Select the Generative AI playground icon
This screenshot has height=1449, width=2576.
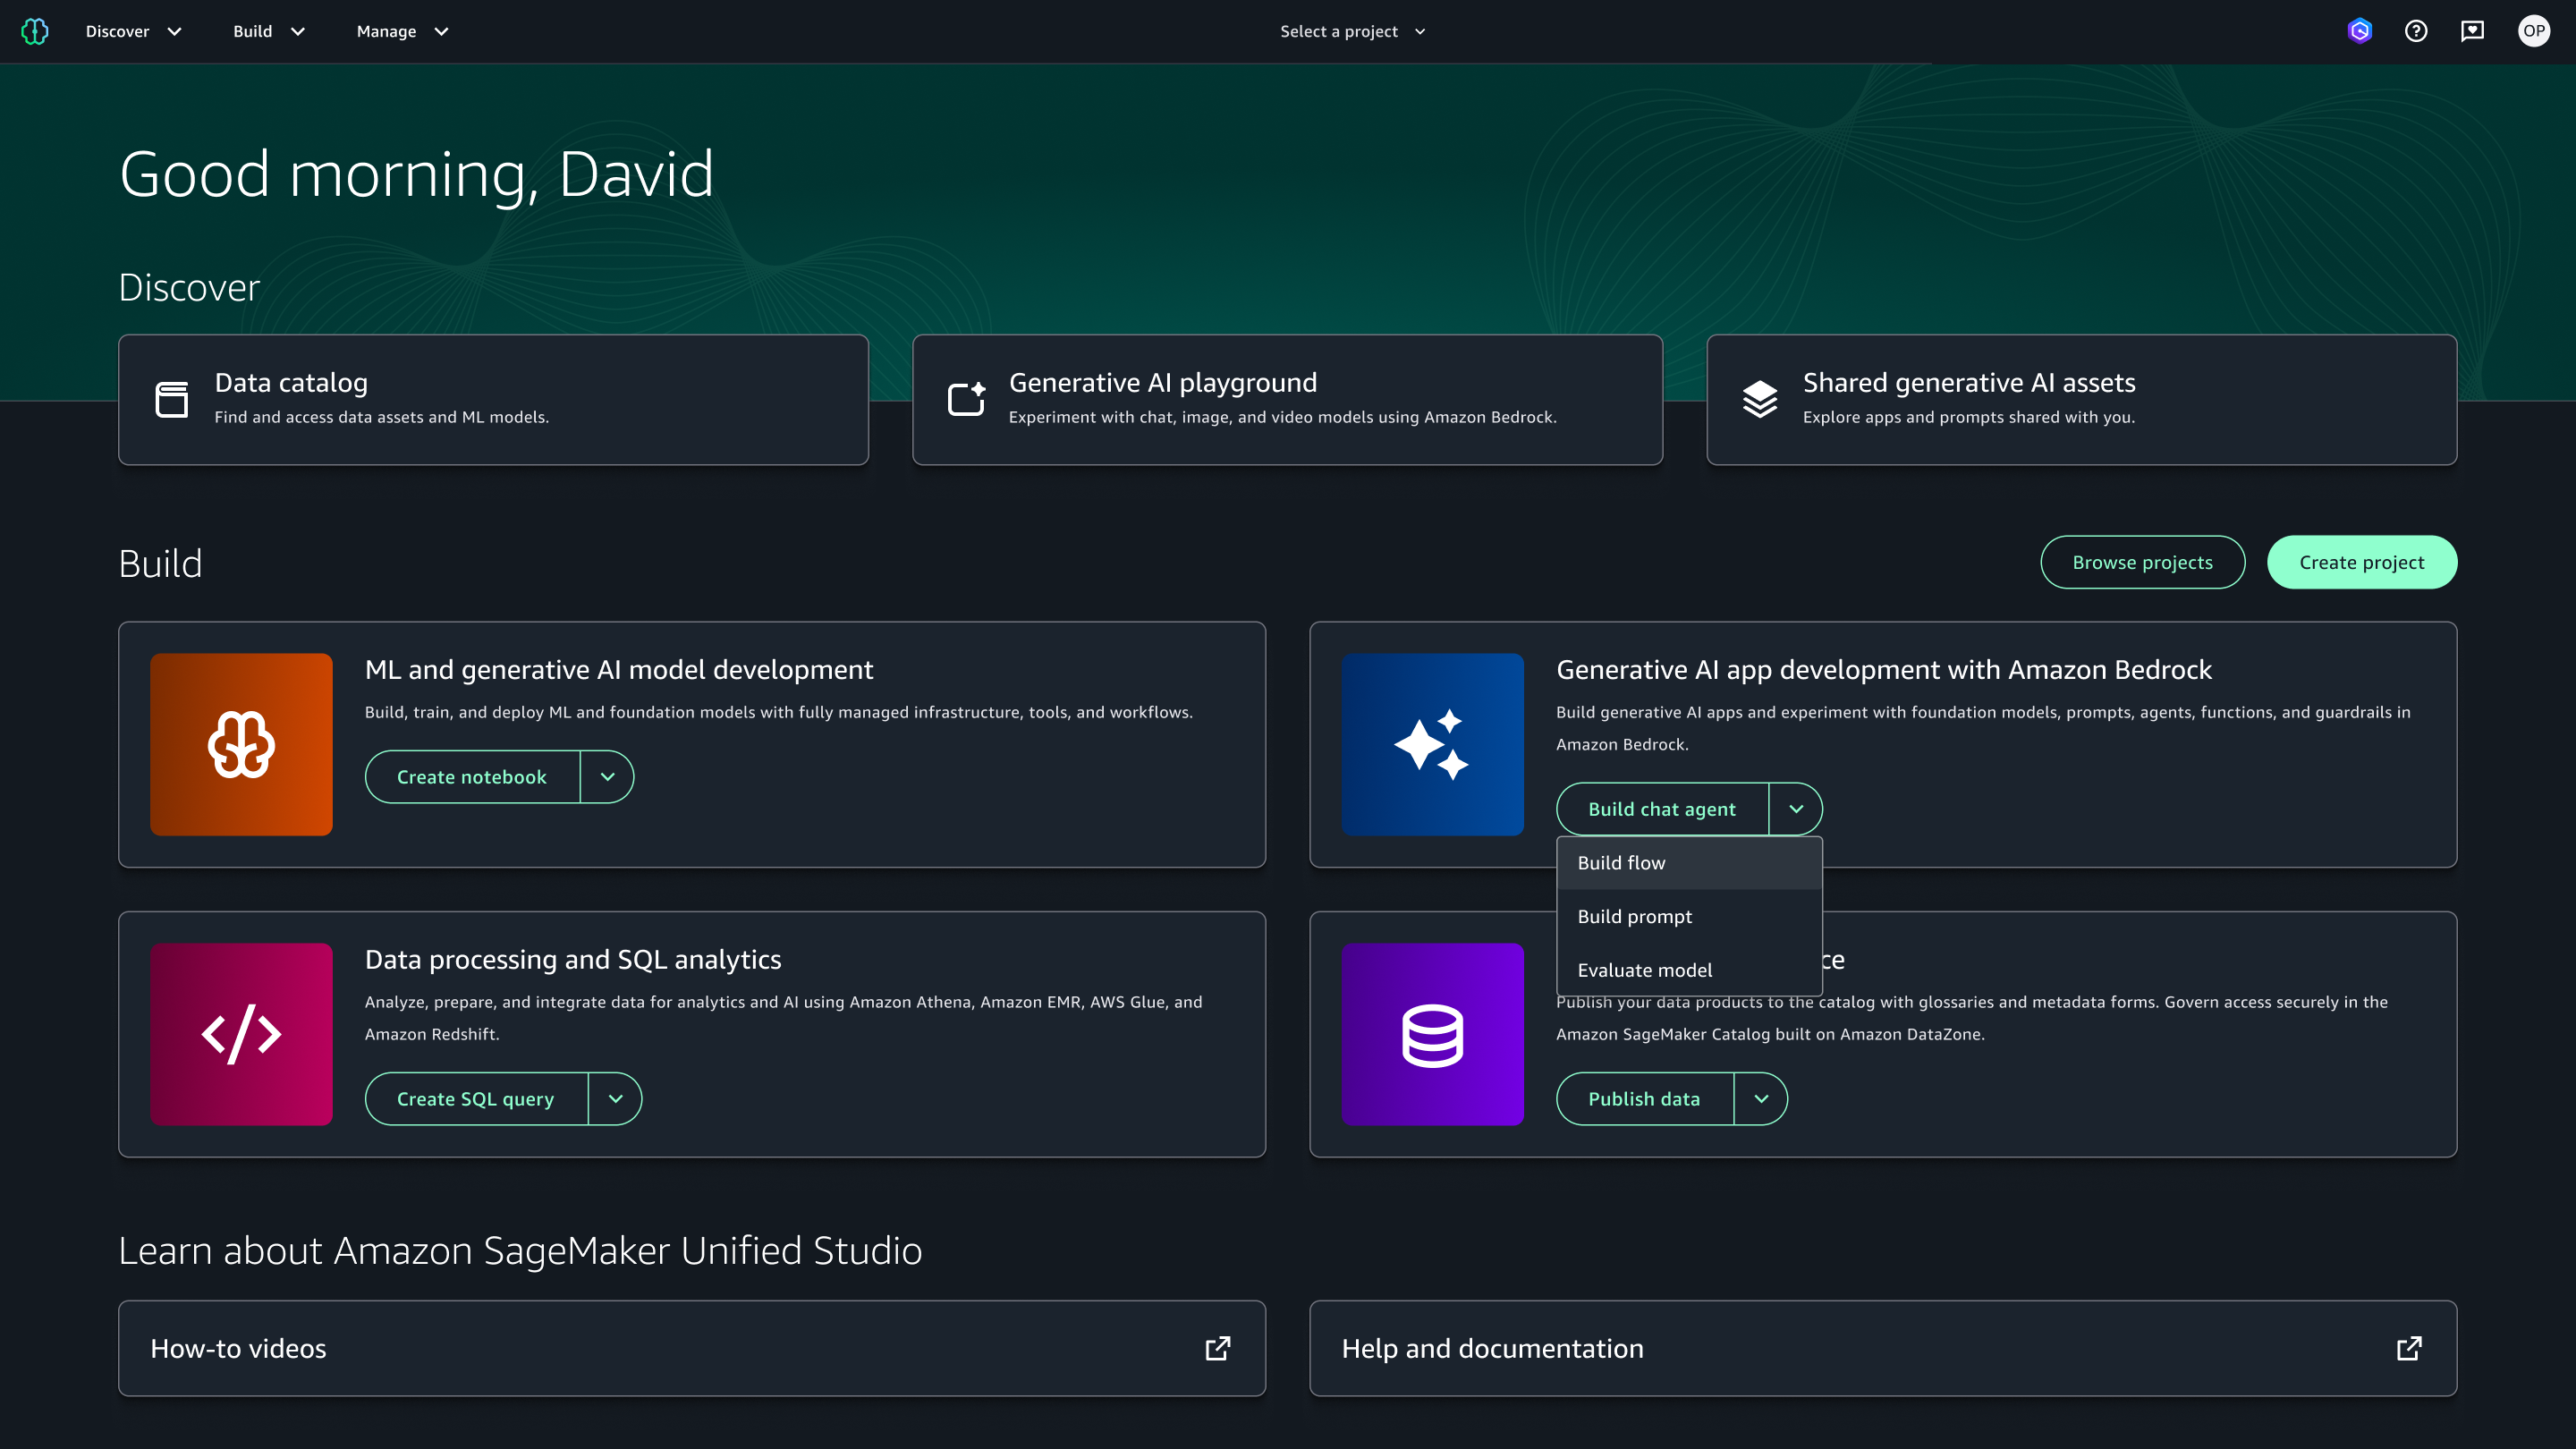(x=965, y=398)
